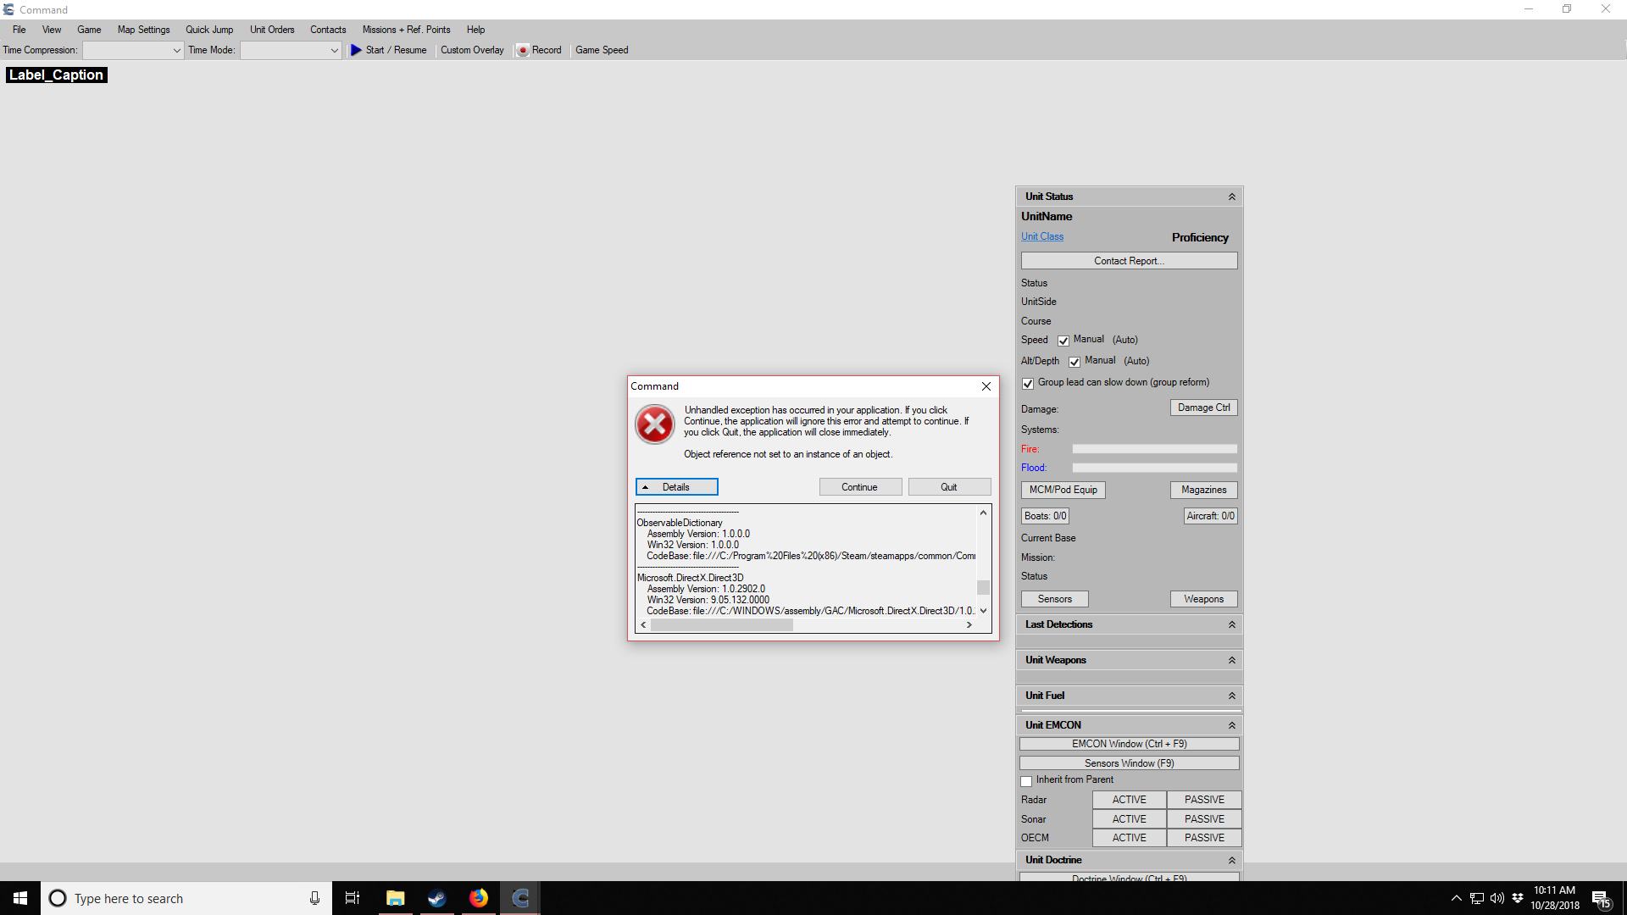Open the Time Compression dropdown

pyautogui.click(x=175, y=50)
